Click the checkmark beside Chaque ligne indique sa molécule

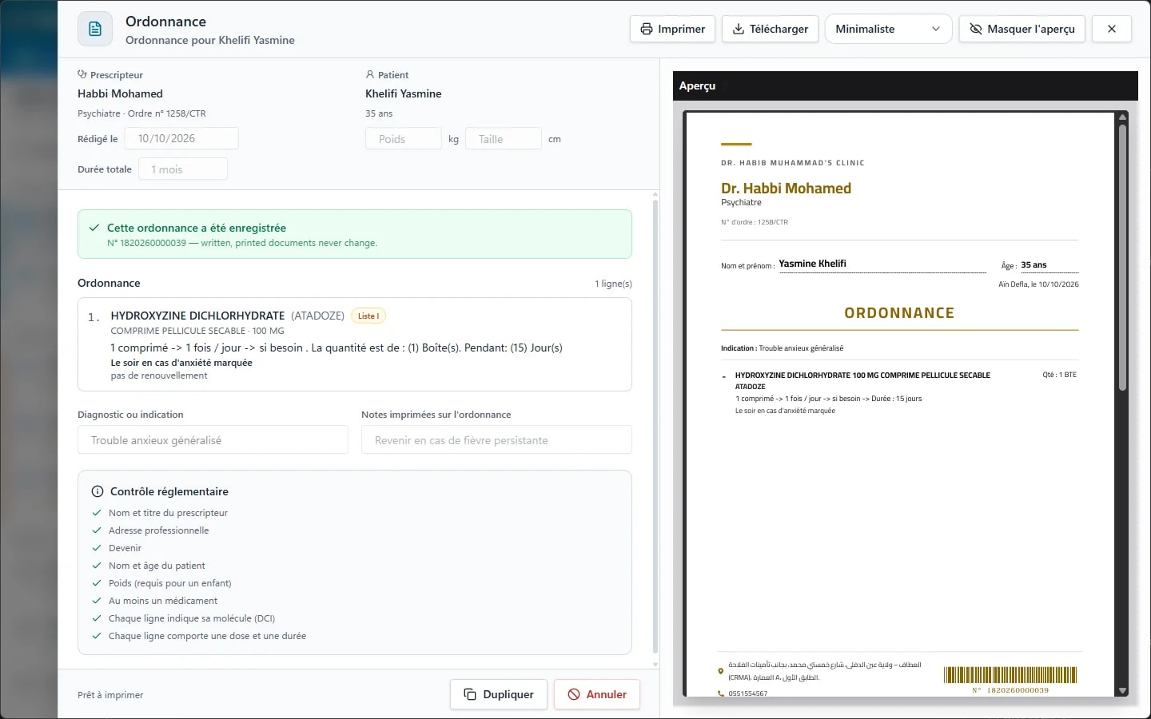[x=97, y=618]
